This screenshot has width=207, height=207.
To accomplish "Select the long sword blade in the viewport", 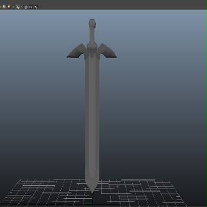I will click(92, 119).
